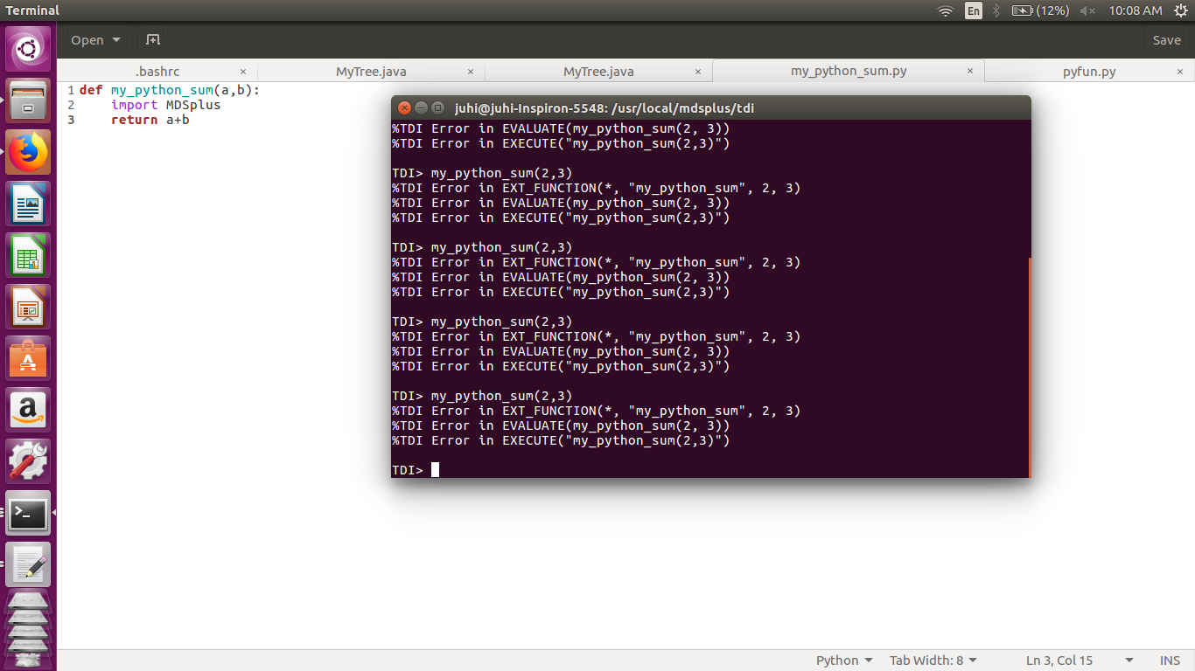Open the Files file manager icon
Image resolution: width=1195 pixels, height=671 pixels.
click(x=28, y=100)
